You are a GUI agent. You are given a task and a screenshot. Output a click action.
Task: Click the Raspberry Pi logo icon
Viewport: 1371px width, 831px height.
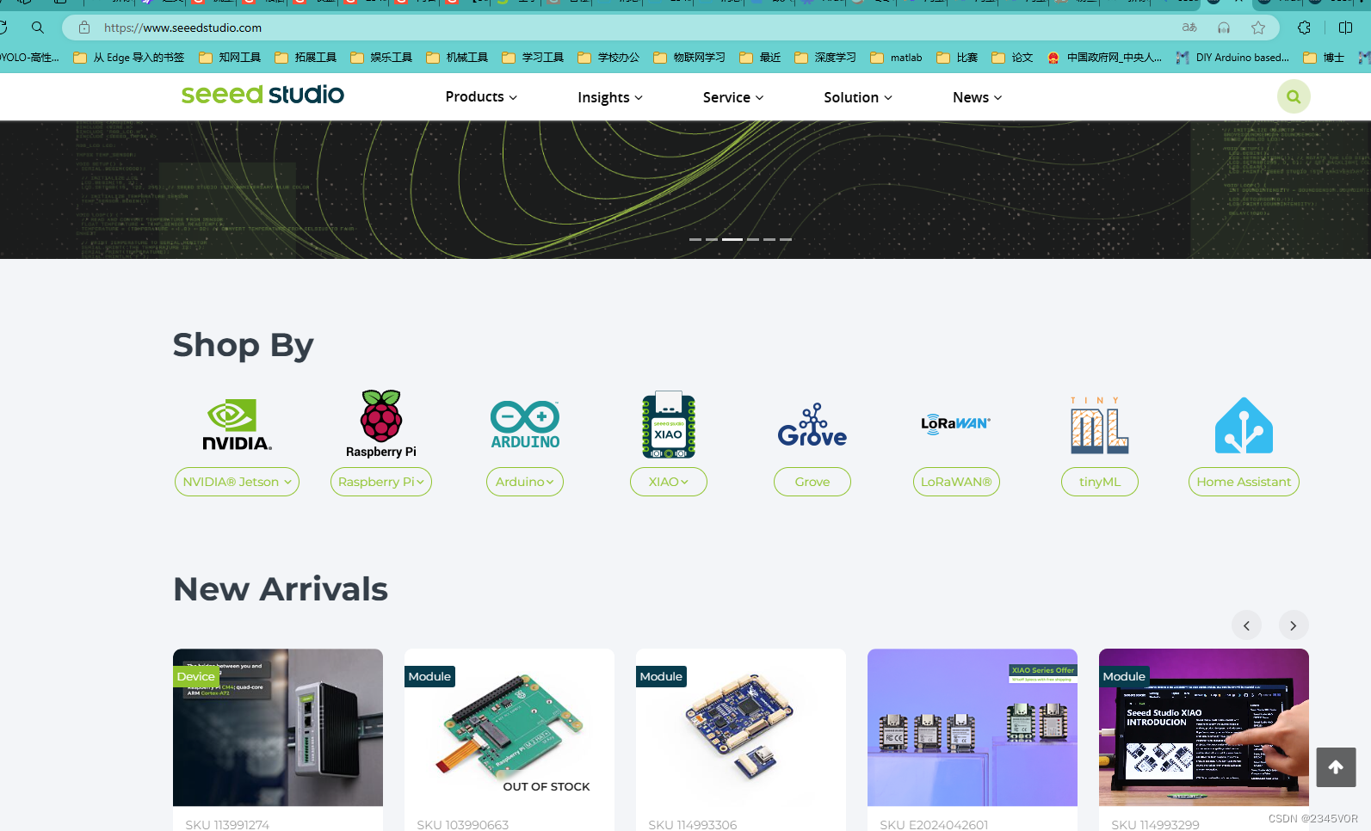click(x=381, y=423)
